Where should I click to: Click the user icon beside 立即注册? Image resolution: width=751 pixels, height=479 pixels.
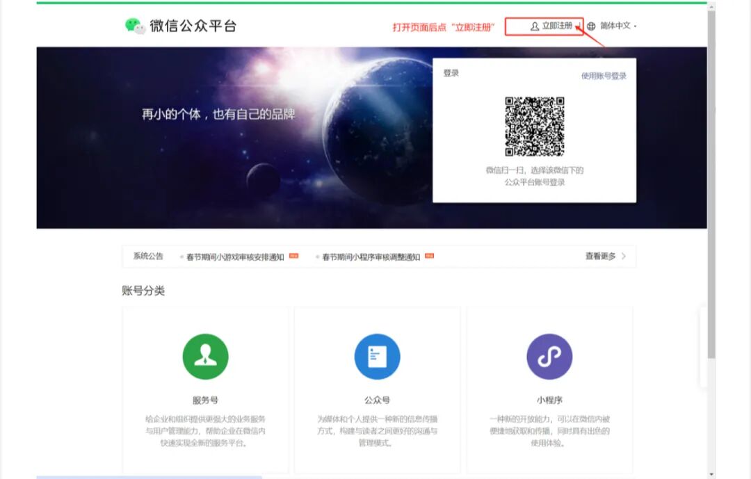tap(535, 26)
